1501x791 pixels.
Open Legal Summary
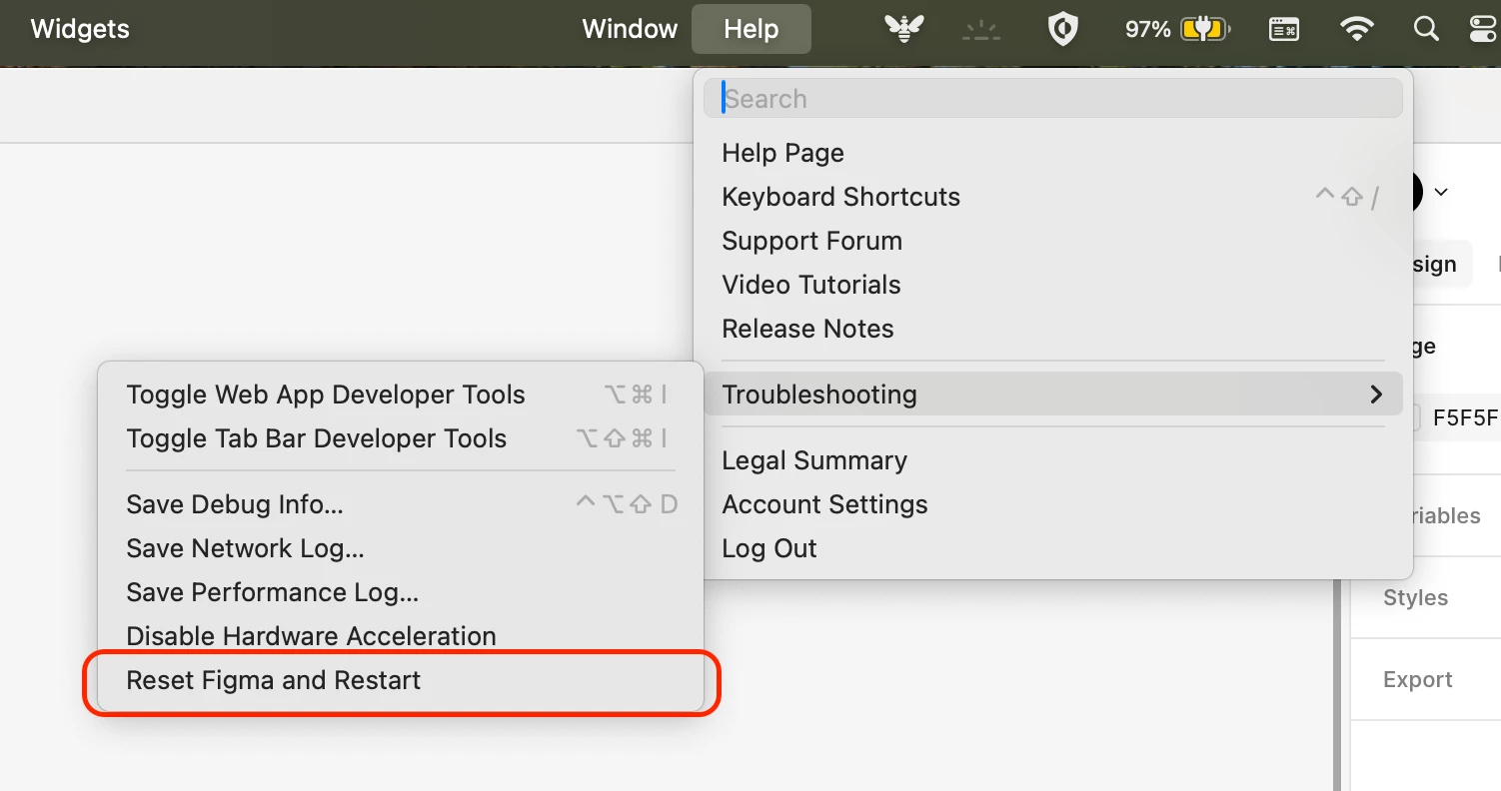1053,460
